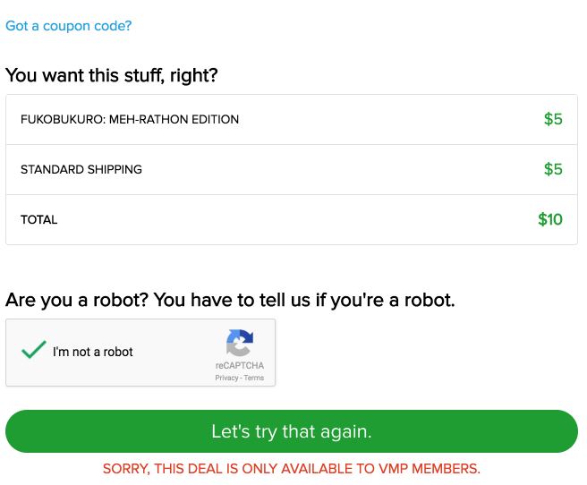Viewport: 587px width, 485px height.
Task: Click the "Are you a robot?" question text
Action: click(77, 300)
